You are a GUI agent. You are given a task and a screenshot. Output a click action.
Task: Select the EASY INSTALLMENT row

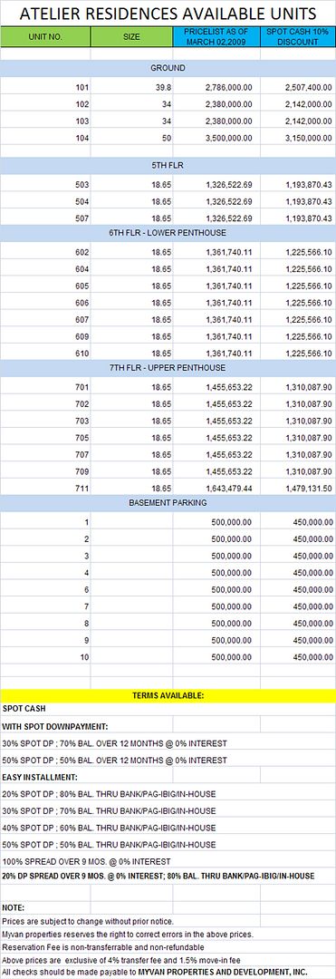click(x=168, y=778)
